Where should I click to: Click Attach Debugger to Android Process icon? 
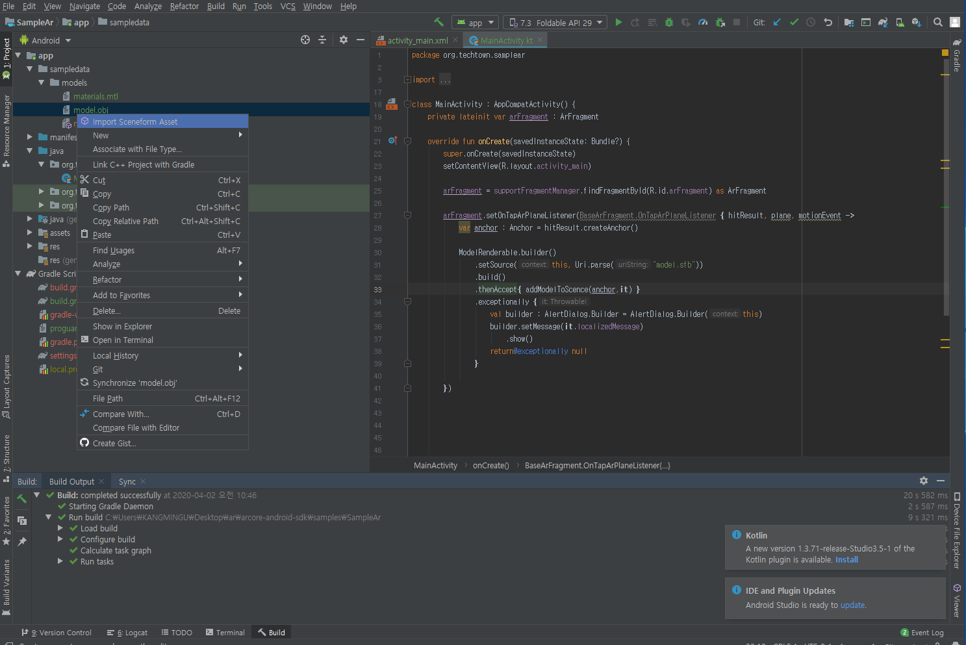tap(720, 22)
